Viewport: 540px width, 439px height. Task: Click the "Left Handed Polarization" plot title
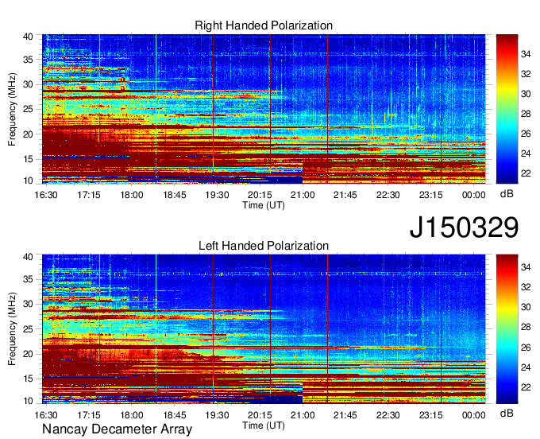(264, 246)
